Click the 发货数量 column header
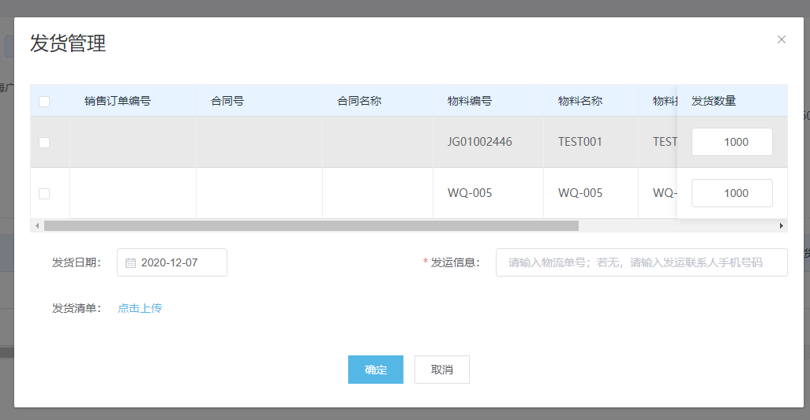This screenshot has width=810, height=420. [x=714, y=101]
